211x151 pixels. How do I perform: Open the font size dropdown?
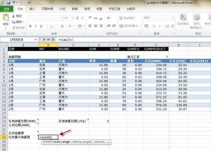72,18
